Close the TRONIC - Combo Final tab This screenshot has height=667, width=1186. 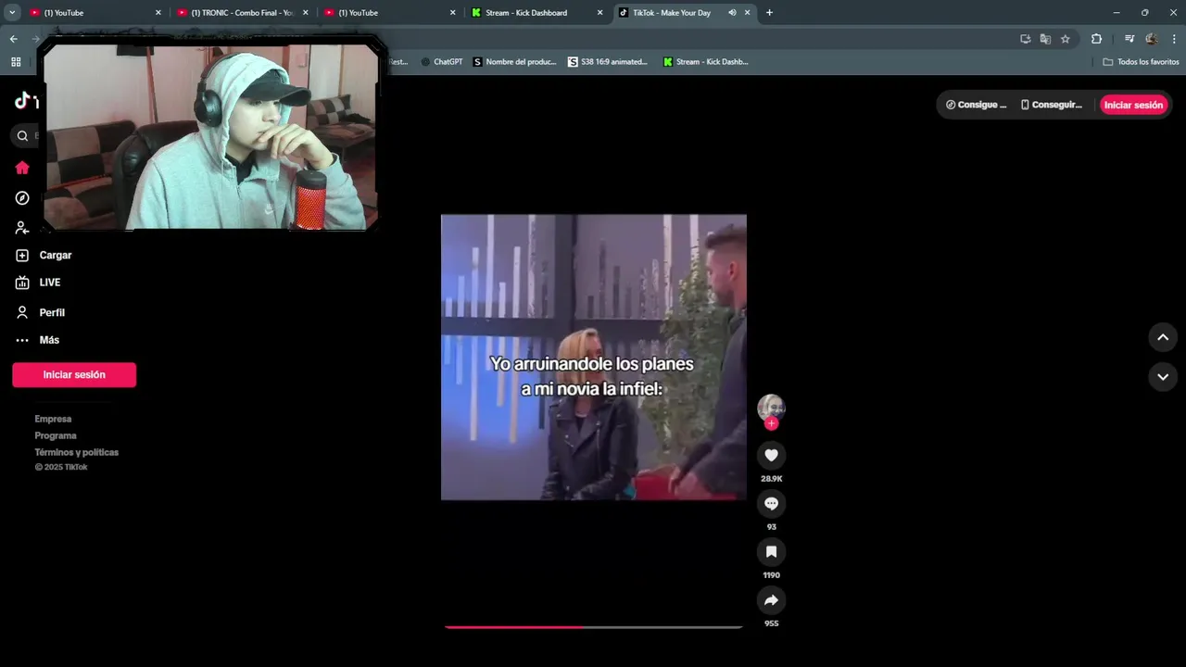[306, 13]
